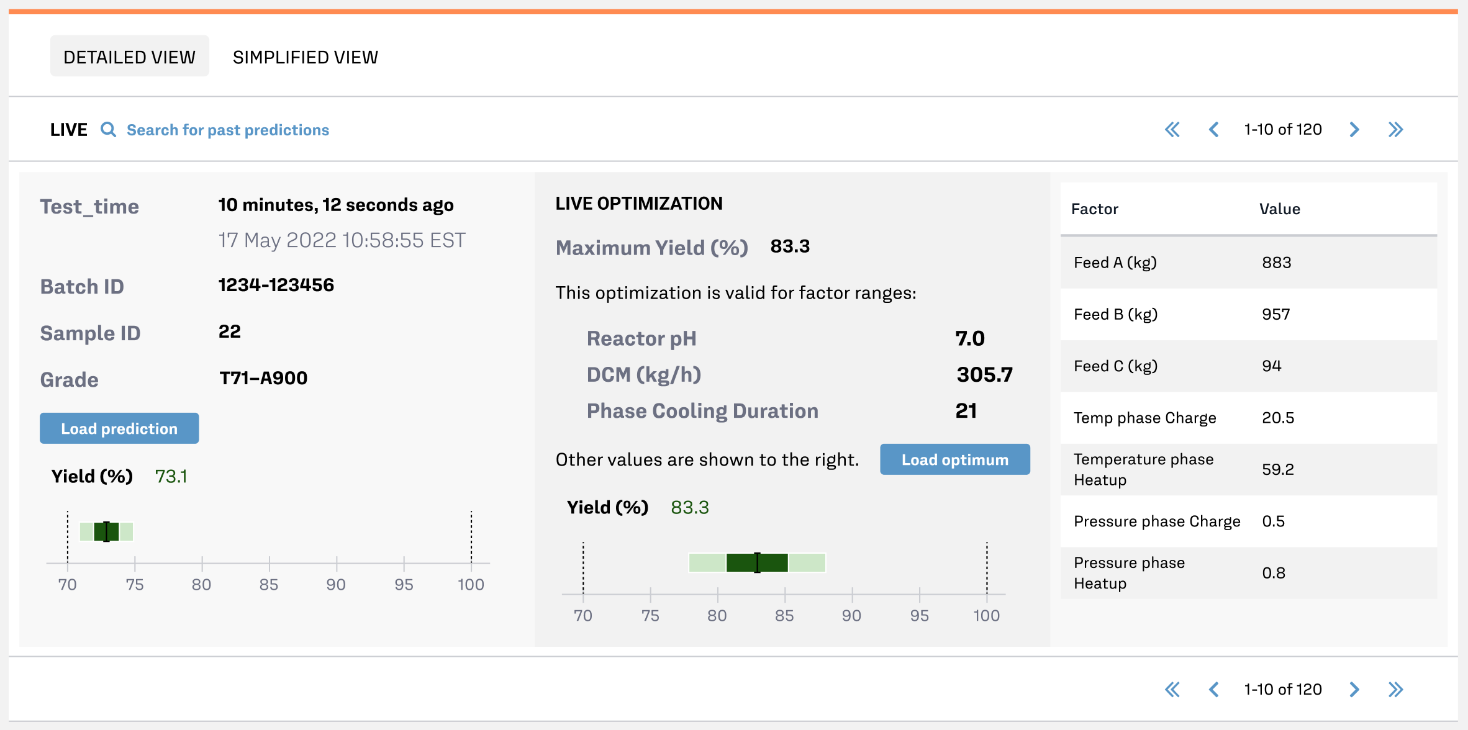Click the search magnifier icon

pyautogui.click(x=109, y=130)
